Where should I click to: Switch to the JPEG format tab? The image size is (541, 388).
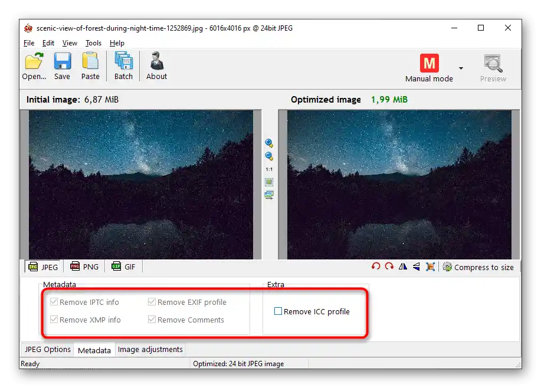[43, 267]
